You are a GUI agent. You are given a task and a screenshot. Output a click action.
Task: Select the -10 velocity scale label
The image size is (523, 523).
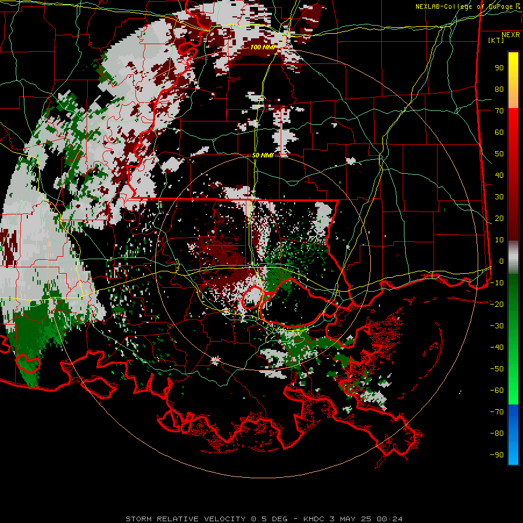497,283
